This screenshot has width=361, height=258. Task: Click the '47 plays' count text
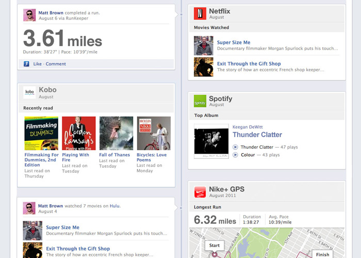tap(289, 147)
